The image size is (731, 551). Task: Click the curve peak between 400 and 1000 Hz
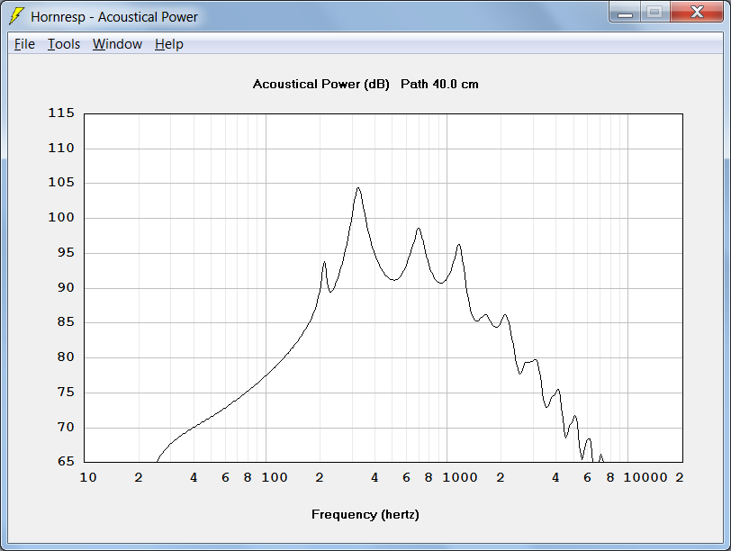click(x=419, y=229)
